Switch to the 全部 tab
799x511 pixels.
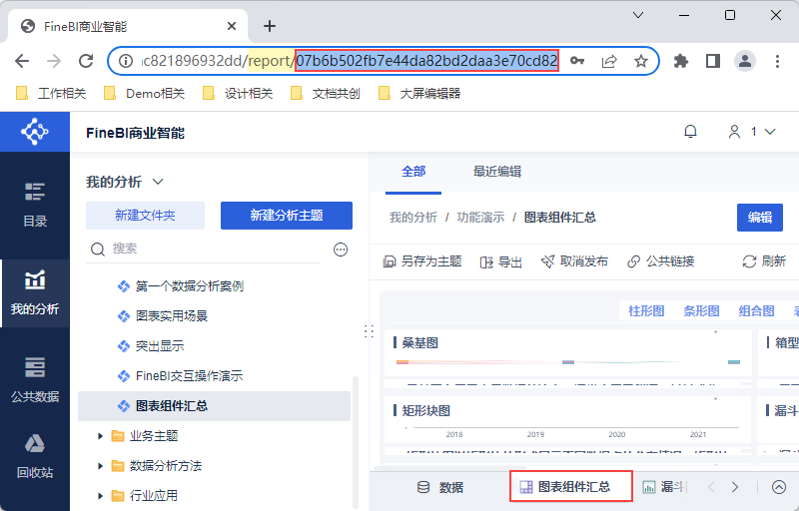413,172
